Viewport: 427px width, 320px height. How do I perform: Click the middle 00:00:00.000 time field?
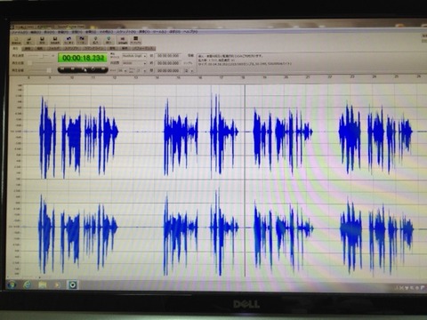click(168, 63)
